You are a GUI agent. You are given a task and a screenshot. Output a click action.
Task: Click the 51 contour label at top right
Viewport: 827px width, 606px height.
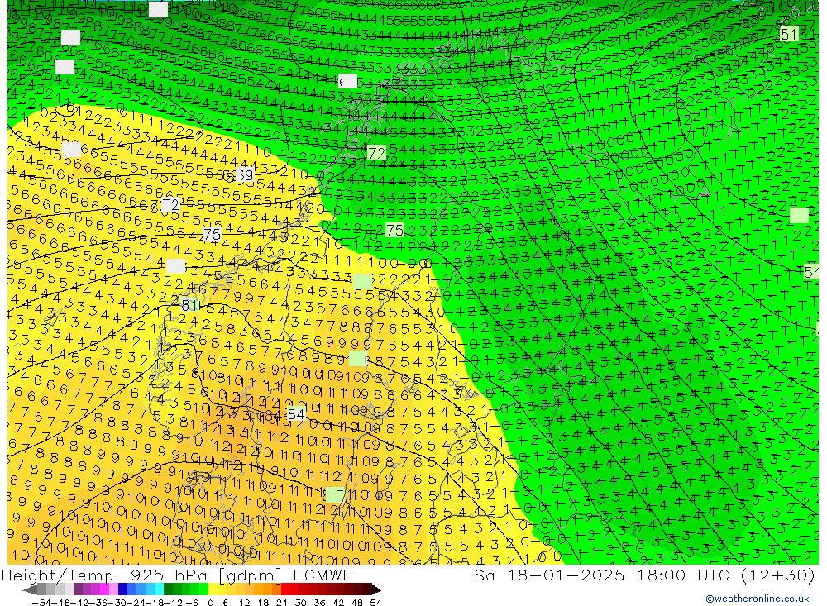pyautogui.click(x=789, y=35)
